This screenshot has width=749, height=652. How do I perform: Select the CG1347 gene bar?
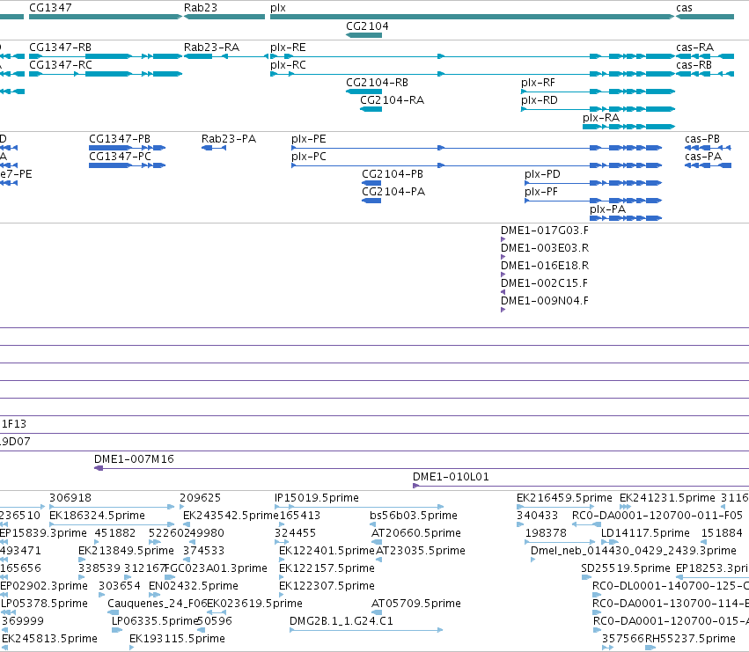tap(106, 17)
